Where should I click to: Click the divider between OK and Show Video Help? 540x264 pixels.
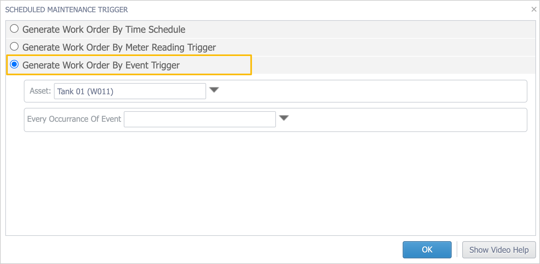point(457,249)
